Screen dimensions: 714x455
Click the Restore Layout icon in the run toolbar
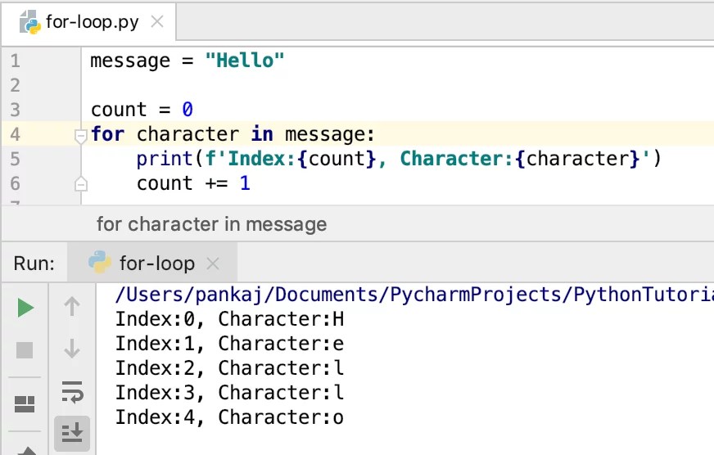[25, 404]
